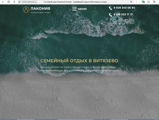Bookmark the page with the bookmark icon
The image size is (159, 120).
coord(131,2)
